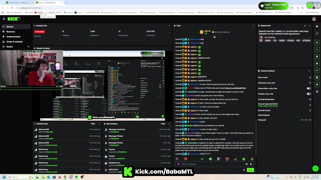Open the Twitter bookmark
Viewport: 321px width, 180px height.
click(78, 12)
